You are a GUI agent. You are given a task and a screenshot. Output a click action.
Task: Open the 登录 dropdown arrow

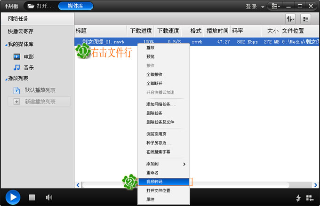point(263,7)
